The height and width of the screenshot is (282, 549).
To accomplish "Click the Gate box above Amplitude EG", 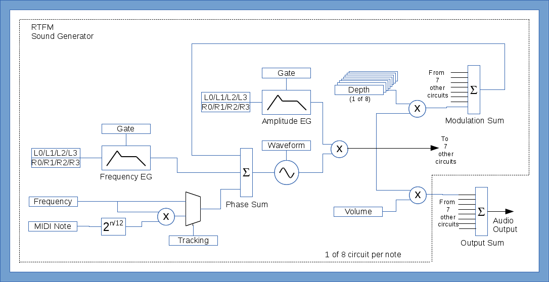I will [286, 73].
